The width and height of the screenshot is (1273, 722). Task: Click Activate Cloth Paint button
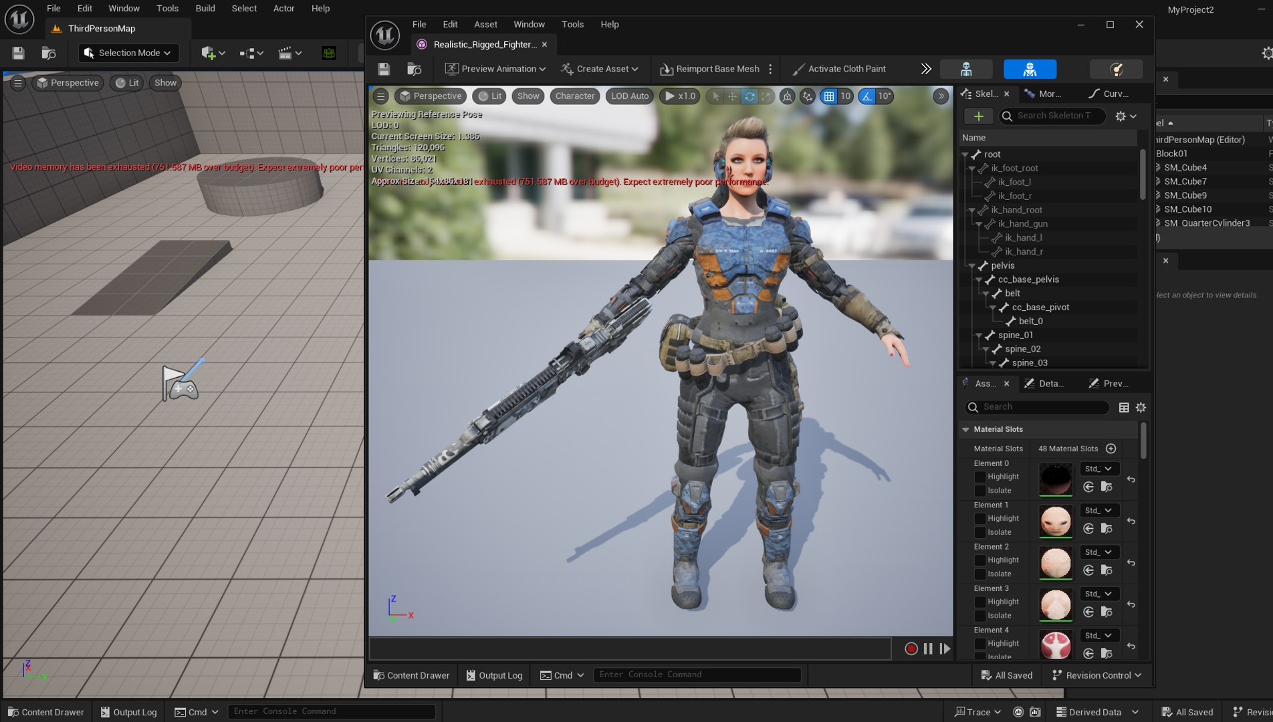point(839,69)
